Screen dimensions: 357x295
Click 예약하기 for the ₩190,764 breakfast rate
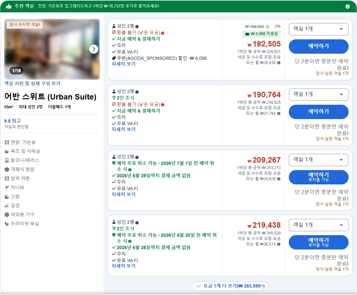(x=318, y=112)
